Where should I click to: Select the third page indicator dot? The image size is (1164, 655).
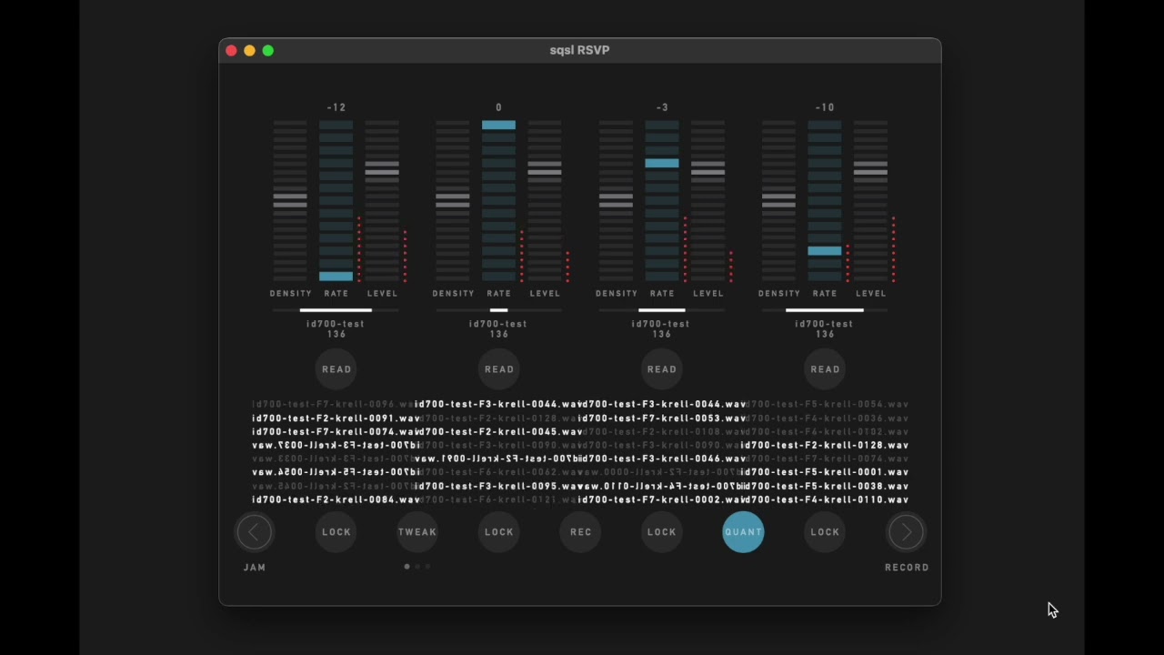427,567
